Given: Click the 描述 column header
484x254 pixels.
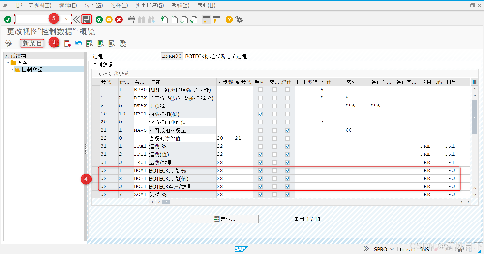Looking at the screenshot, I should coord(183,82).
